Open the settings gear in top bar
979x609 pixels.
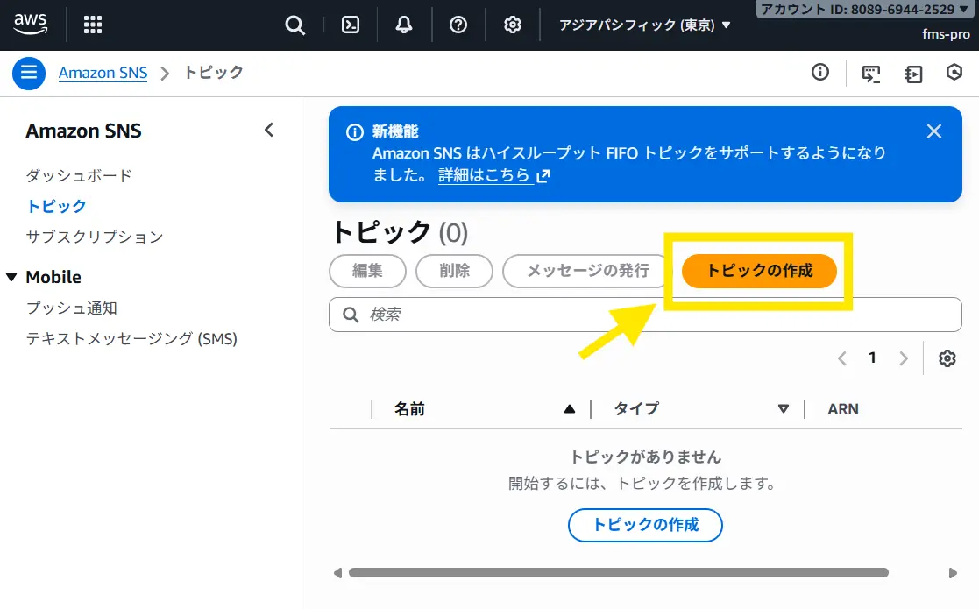tap(513, 25)
